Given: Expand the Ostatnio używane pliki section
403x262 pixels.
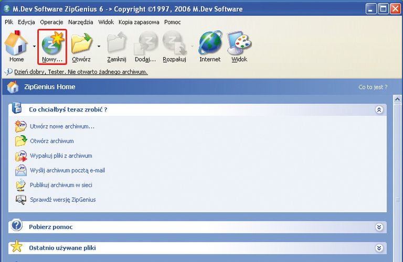Looking at the screenshot, I should pyautogui.click(x=379, y=248).
